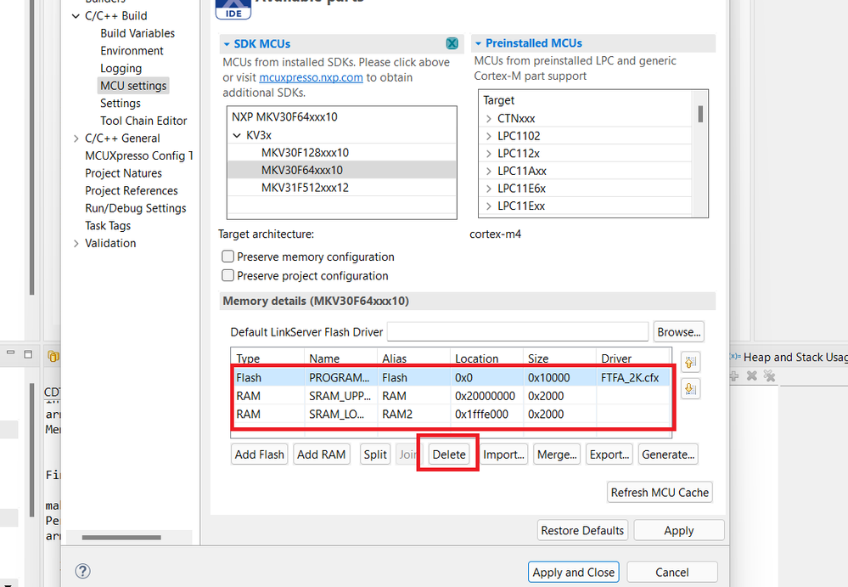Click the double-X remove all icon in Heap view
The width and height of the screenshot is (848, 587).
769,375
